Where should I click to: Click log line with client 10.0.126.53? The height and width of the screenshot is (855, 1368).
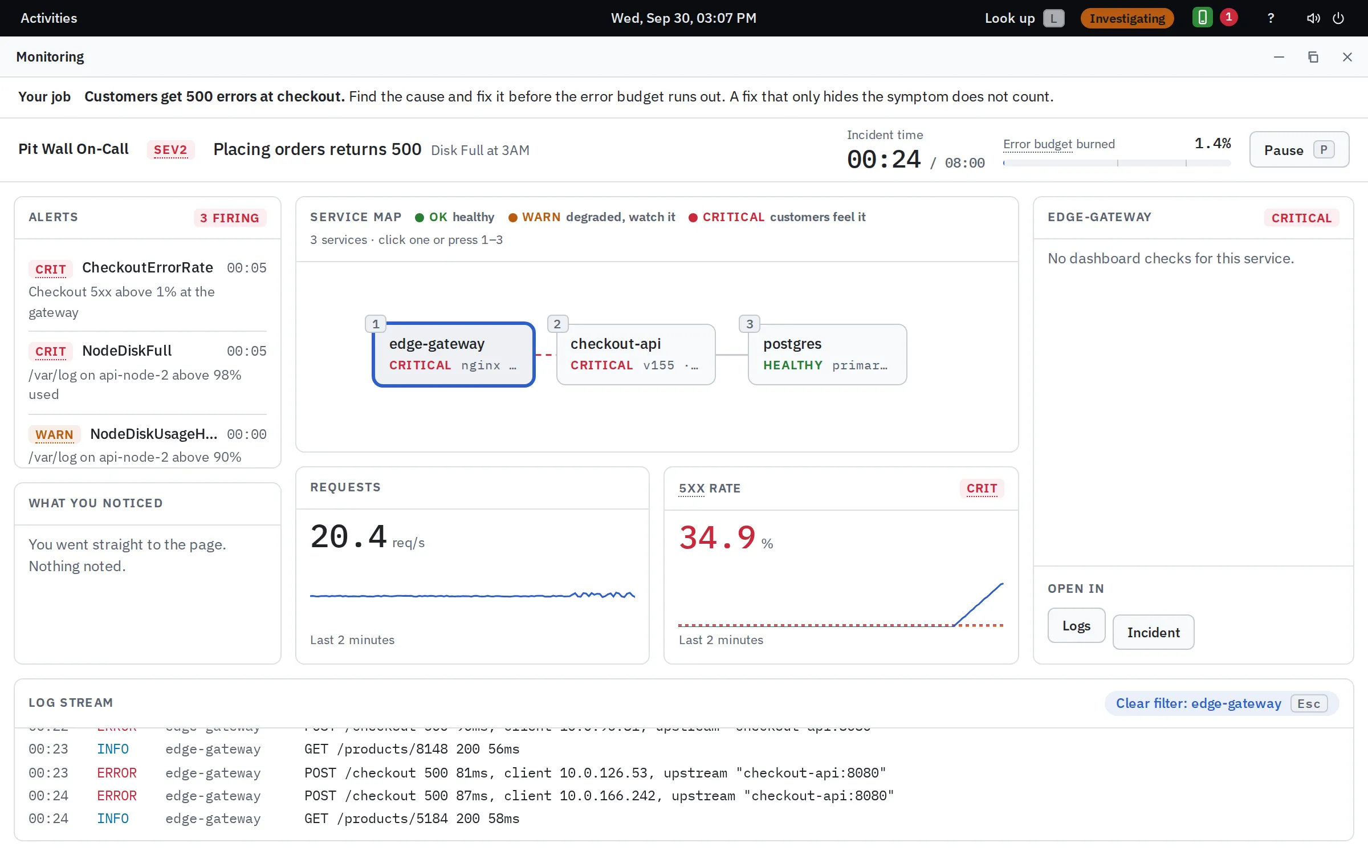(x=684, y=772)
